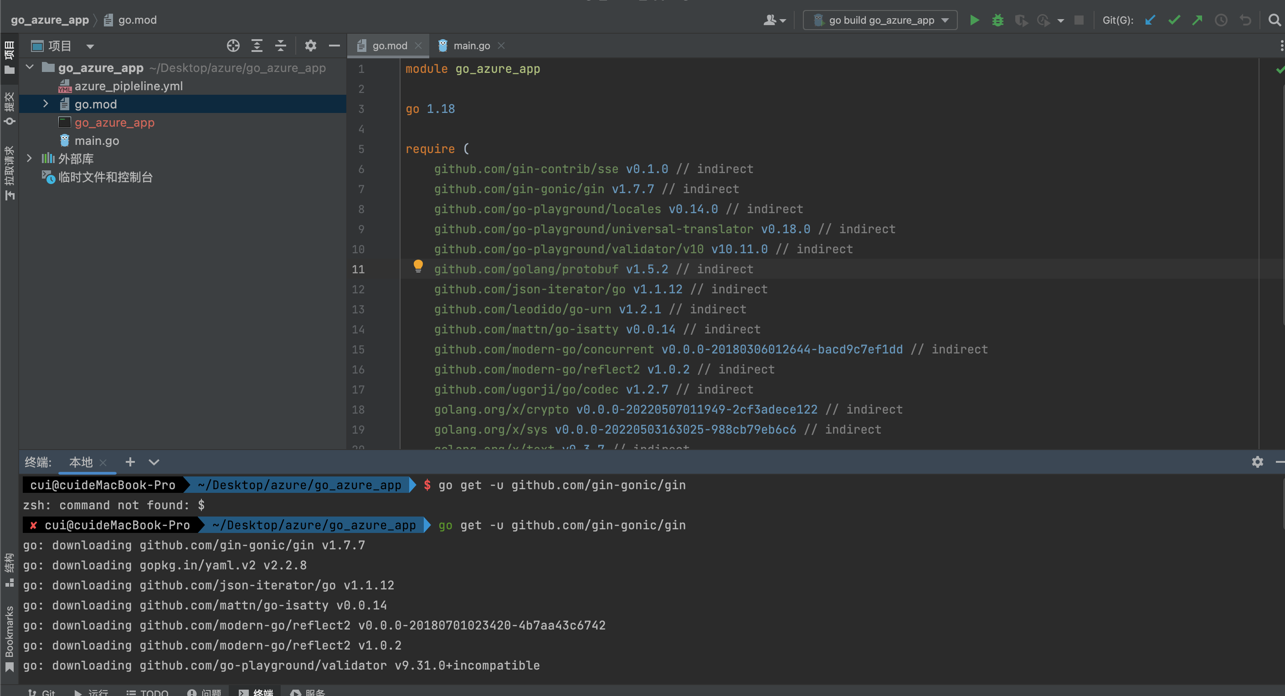This screenshot has height=696, width=1285.
Task: Click go_azure_app breadcrumb
Action: coord(50,20)
